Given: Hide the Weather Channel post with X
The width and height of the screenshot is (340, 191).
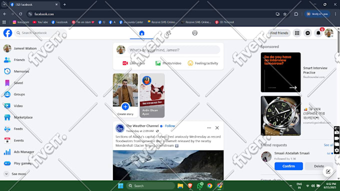Looking at the screenshot, I should click(217, 128).
